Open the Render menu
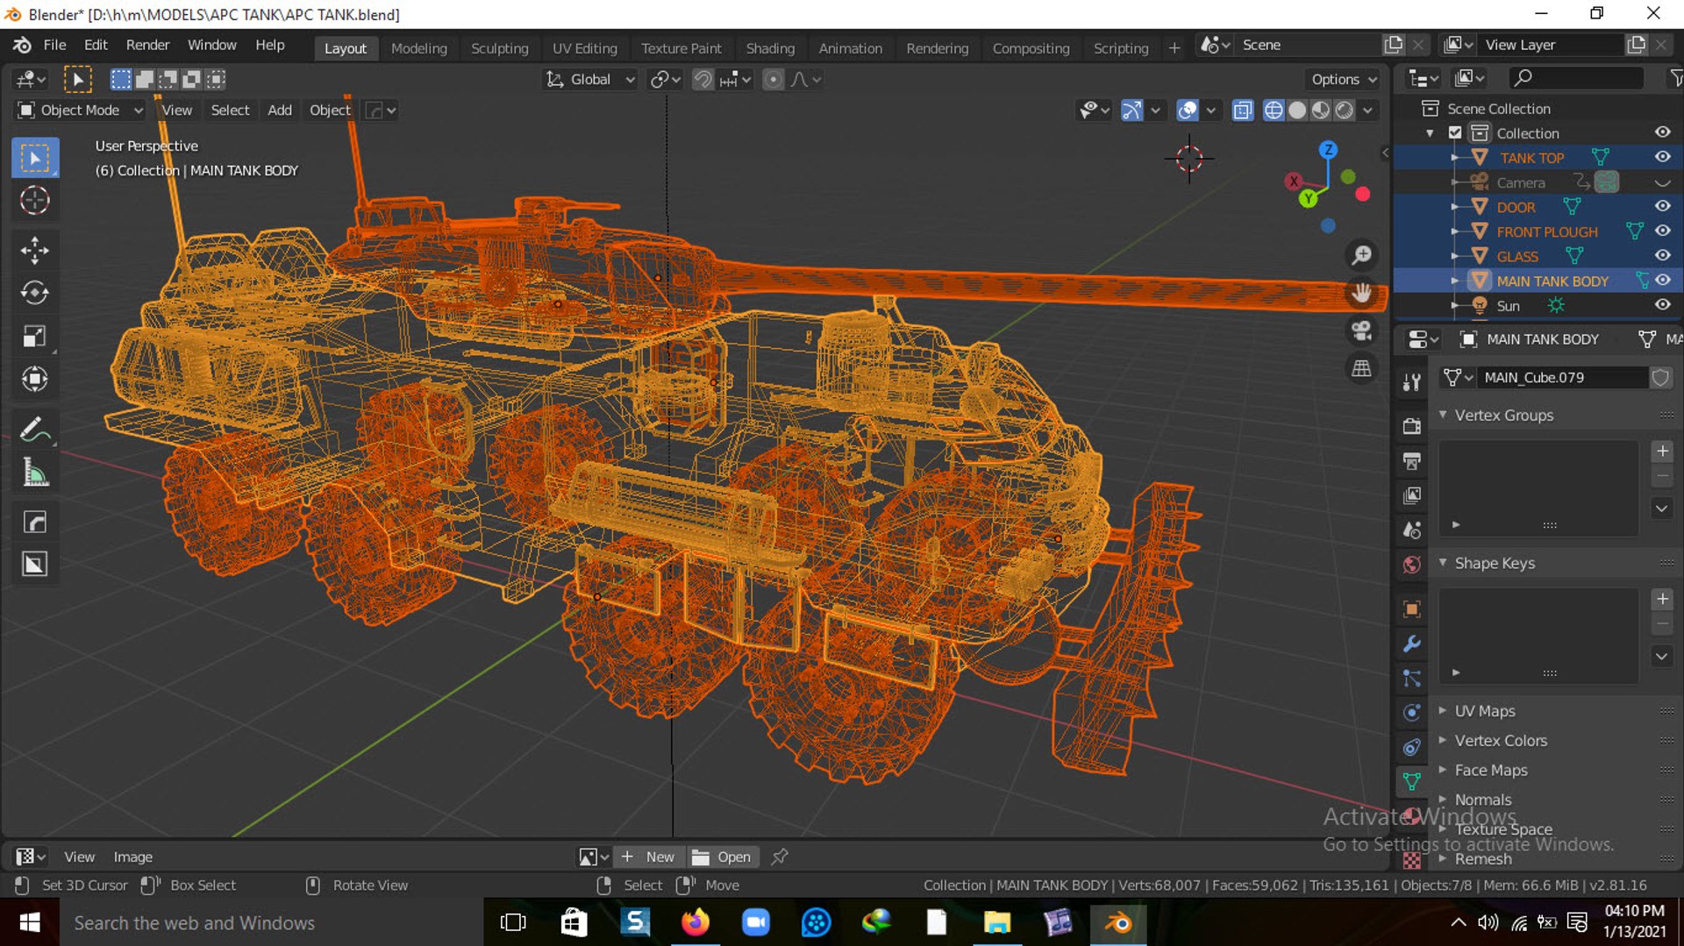Image resolution: width=1684 pixels, height=946 pixels. pyautogui.click(x=147, y=45)
